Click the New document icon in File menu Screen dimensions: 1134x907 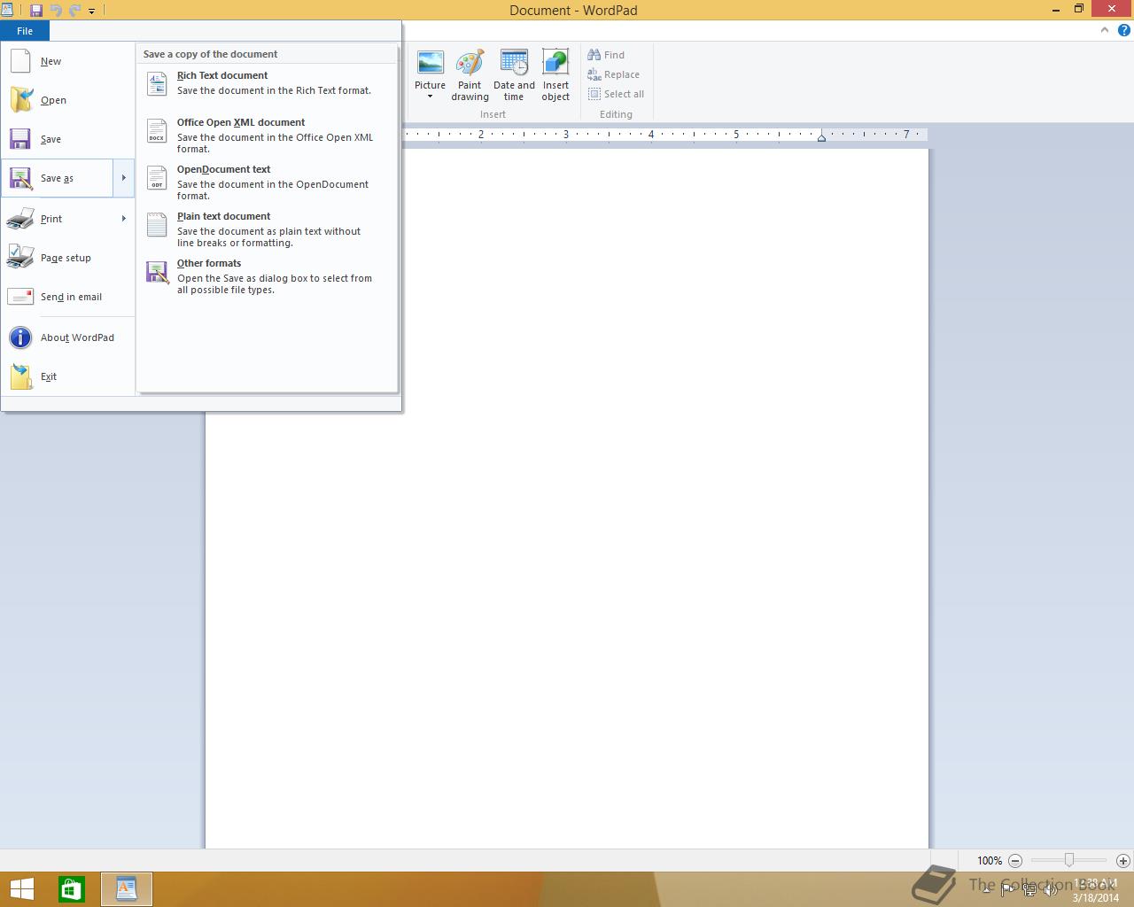(20, 61)
